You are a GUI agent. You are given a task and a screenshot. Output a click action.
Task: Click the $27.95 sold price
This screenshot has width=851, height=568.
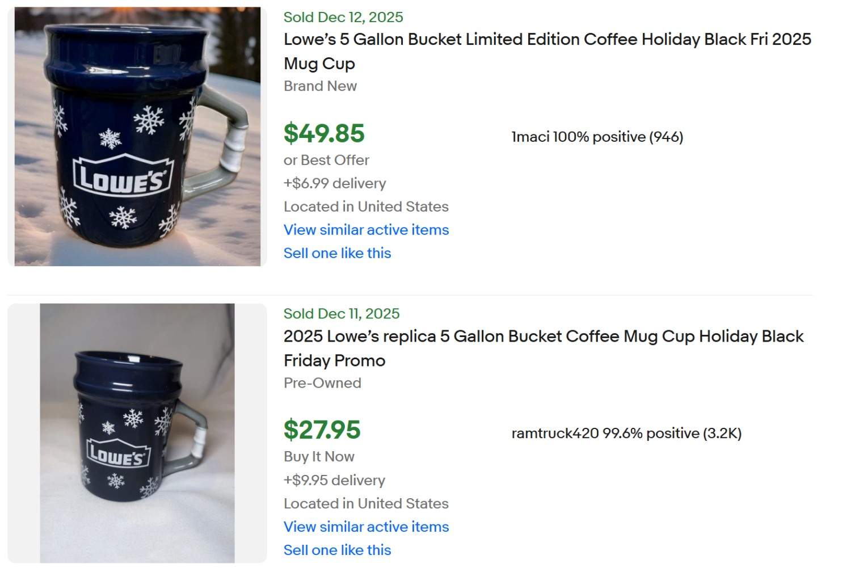coord(322,430)
